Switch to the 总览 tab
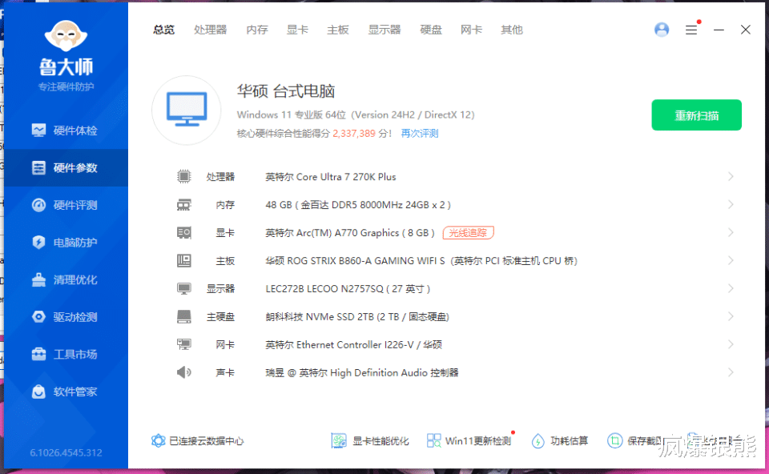Screen dimensions: 769x474 (x=163, y=30)
